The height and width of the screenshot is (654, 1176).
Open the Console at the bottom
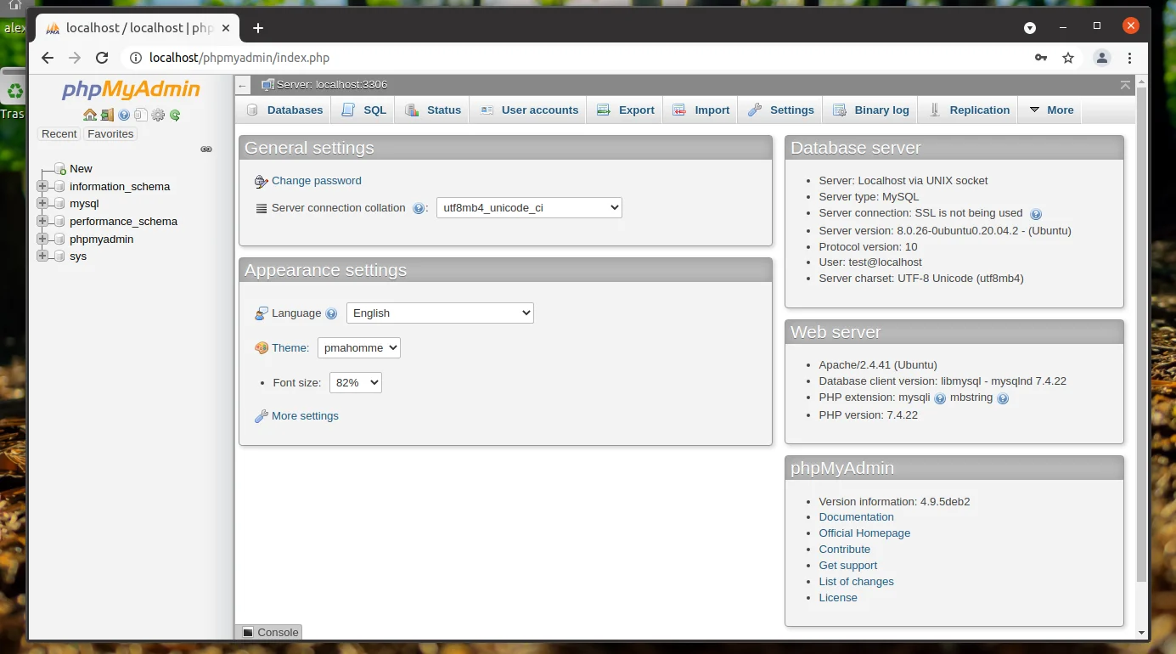click(x=269, y=632)
